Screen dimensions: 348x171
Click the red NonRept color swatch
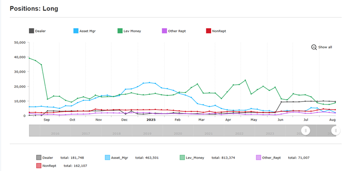tap(209, 31)
